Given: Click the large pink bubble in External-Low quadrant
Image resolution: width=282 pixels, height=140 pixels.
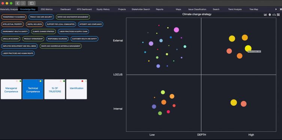Looking at the screenshot, I should pos(176,30).
